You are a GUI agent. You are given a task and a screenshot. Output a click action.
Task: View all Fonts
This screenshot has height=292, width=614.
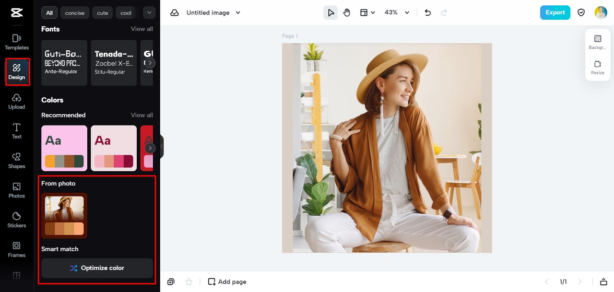[142, 29]
